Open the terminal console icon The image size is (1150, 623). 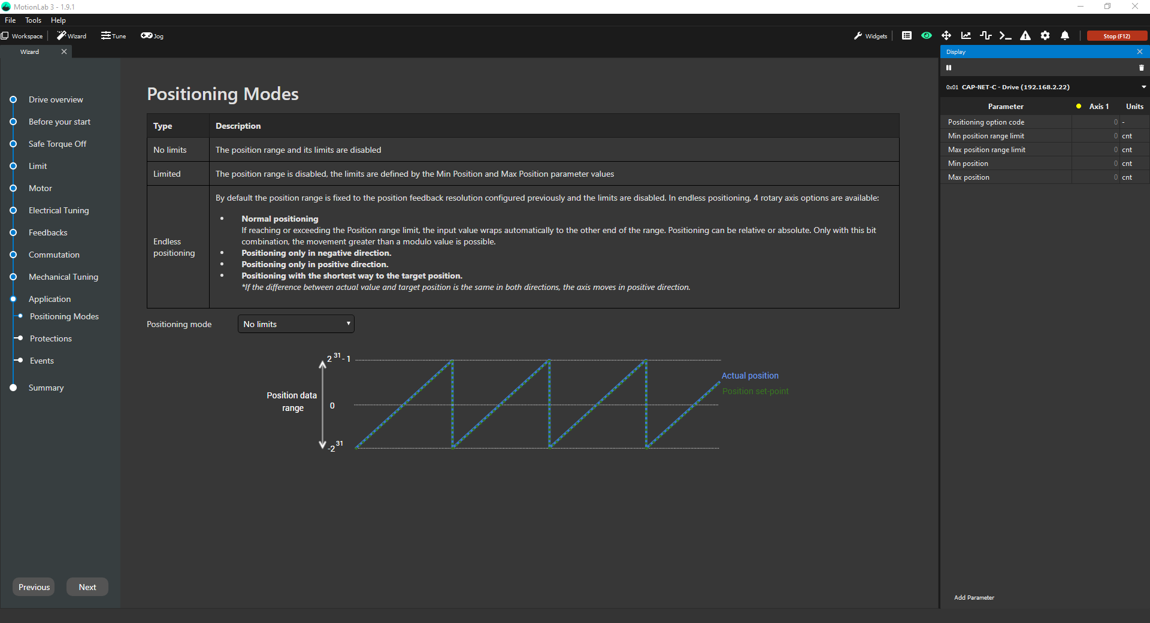(x=1005, y=36)
